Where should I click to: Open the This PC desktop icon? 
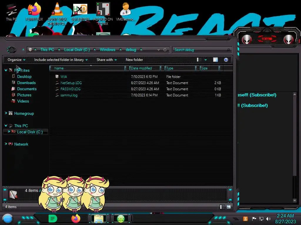tap(11, 12)
